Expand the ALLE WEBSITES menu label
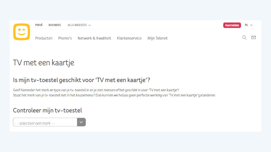This screenshot has height=152, width=271. point(77,25)
